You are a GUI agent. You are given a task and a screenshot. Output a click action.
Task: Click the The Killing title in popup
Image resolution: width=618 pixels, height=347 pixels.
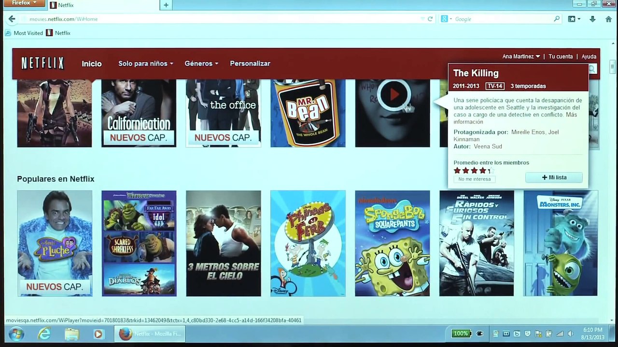pyautogui.click(x=476, y=73)
